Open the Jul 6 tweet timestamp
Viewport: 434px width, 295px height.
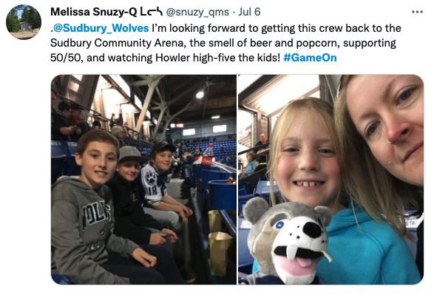pyautogui.click(x=249, y=12)
